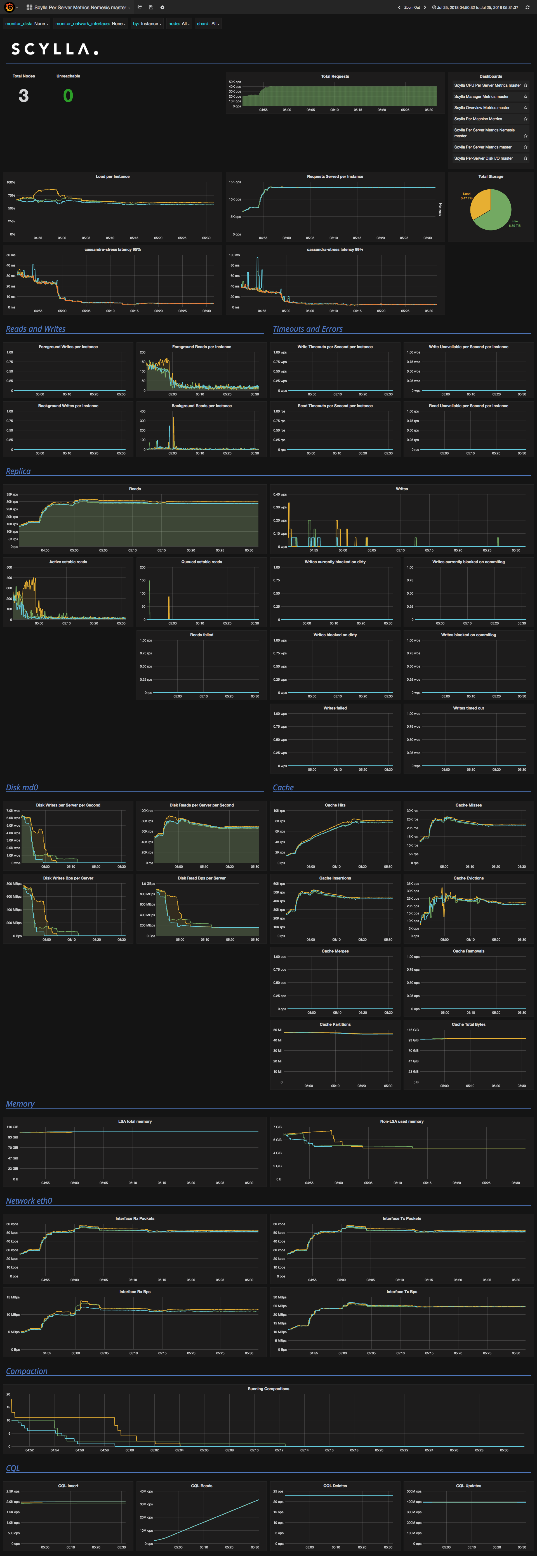Open Active sstable reads panel title

68,562
